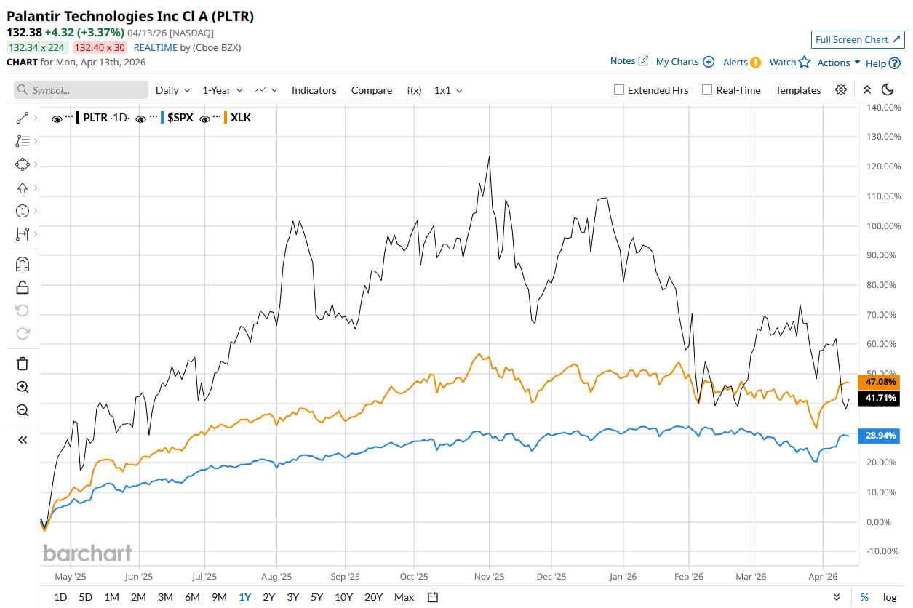Open the My Charts link
The height and width of the screenshot is (608, 913).
[685, 62]
